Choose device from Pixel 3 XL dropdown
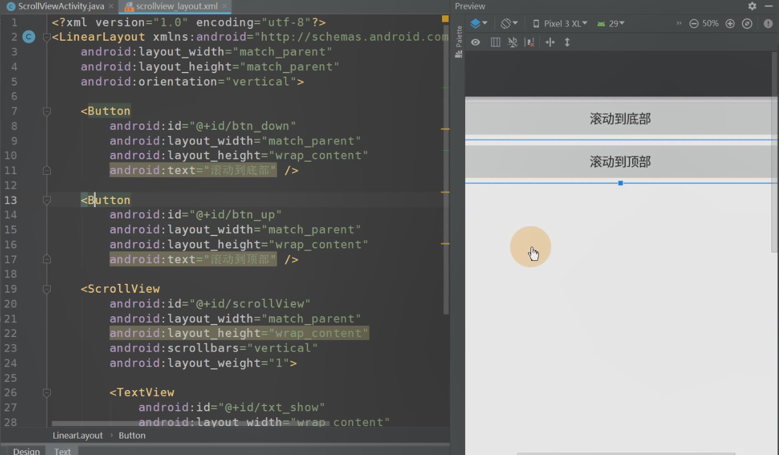Screen dimensions: 779x455 tap(559, 24)
